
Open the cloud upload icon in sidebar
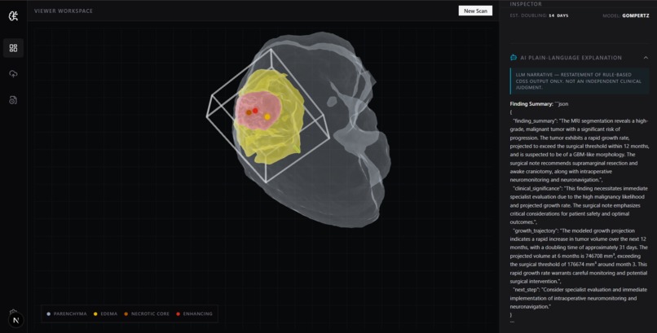click(x=13, y=74)
